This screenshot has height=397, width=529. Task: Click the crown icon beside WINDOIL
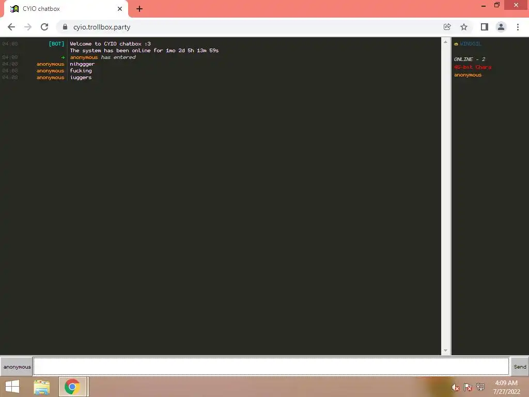[x=456, y=44]
